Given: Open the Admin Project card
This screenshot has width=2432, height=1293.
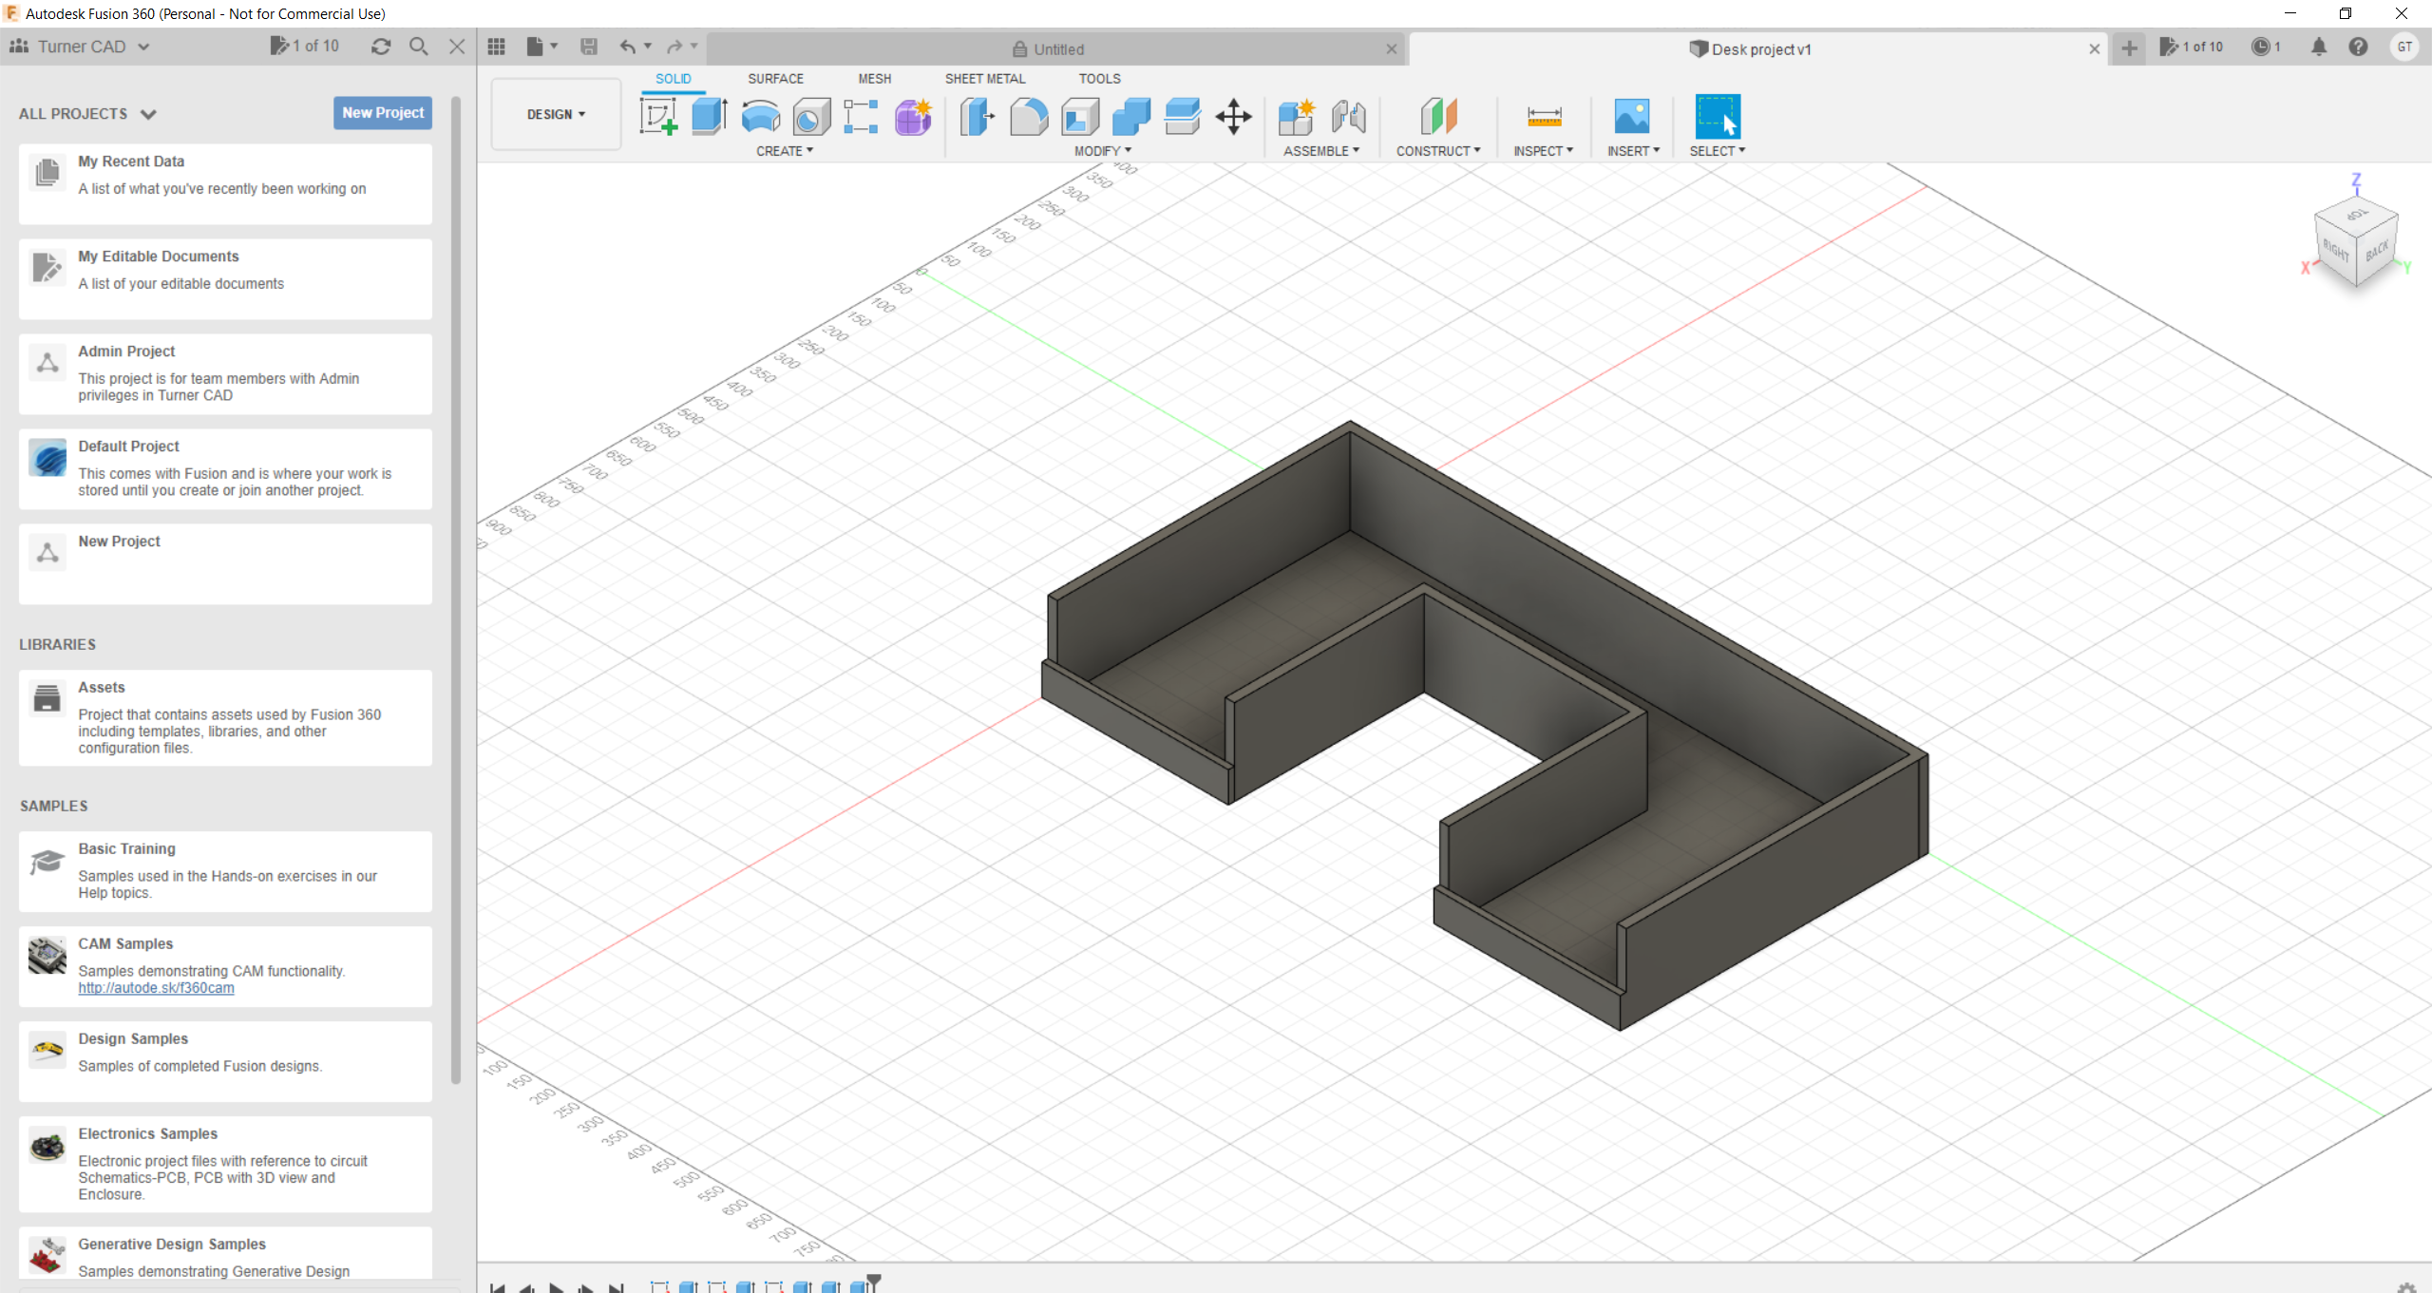Looking at the screenshot, I should click(x=225, y=373).
